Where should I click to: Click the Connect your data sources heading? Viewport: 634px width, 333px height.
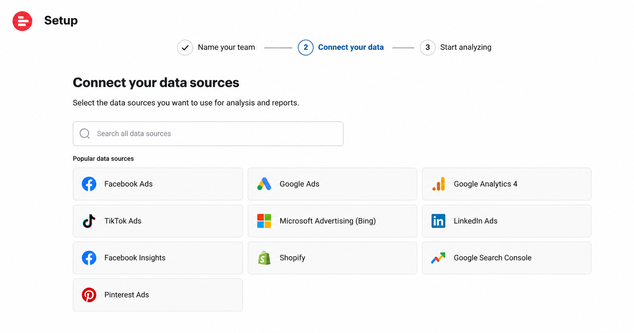156,83
